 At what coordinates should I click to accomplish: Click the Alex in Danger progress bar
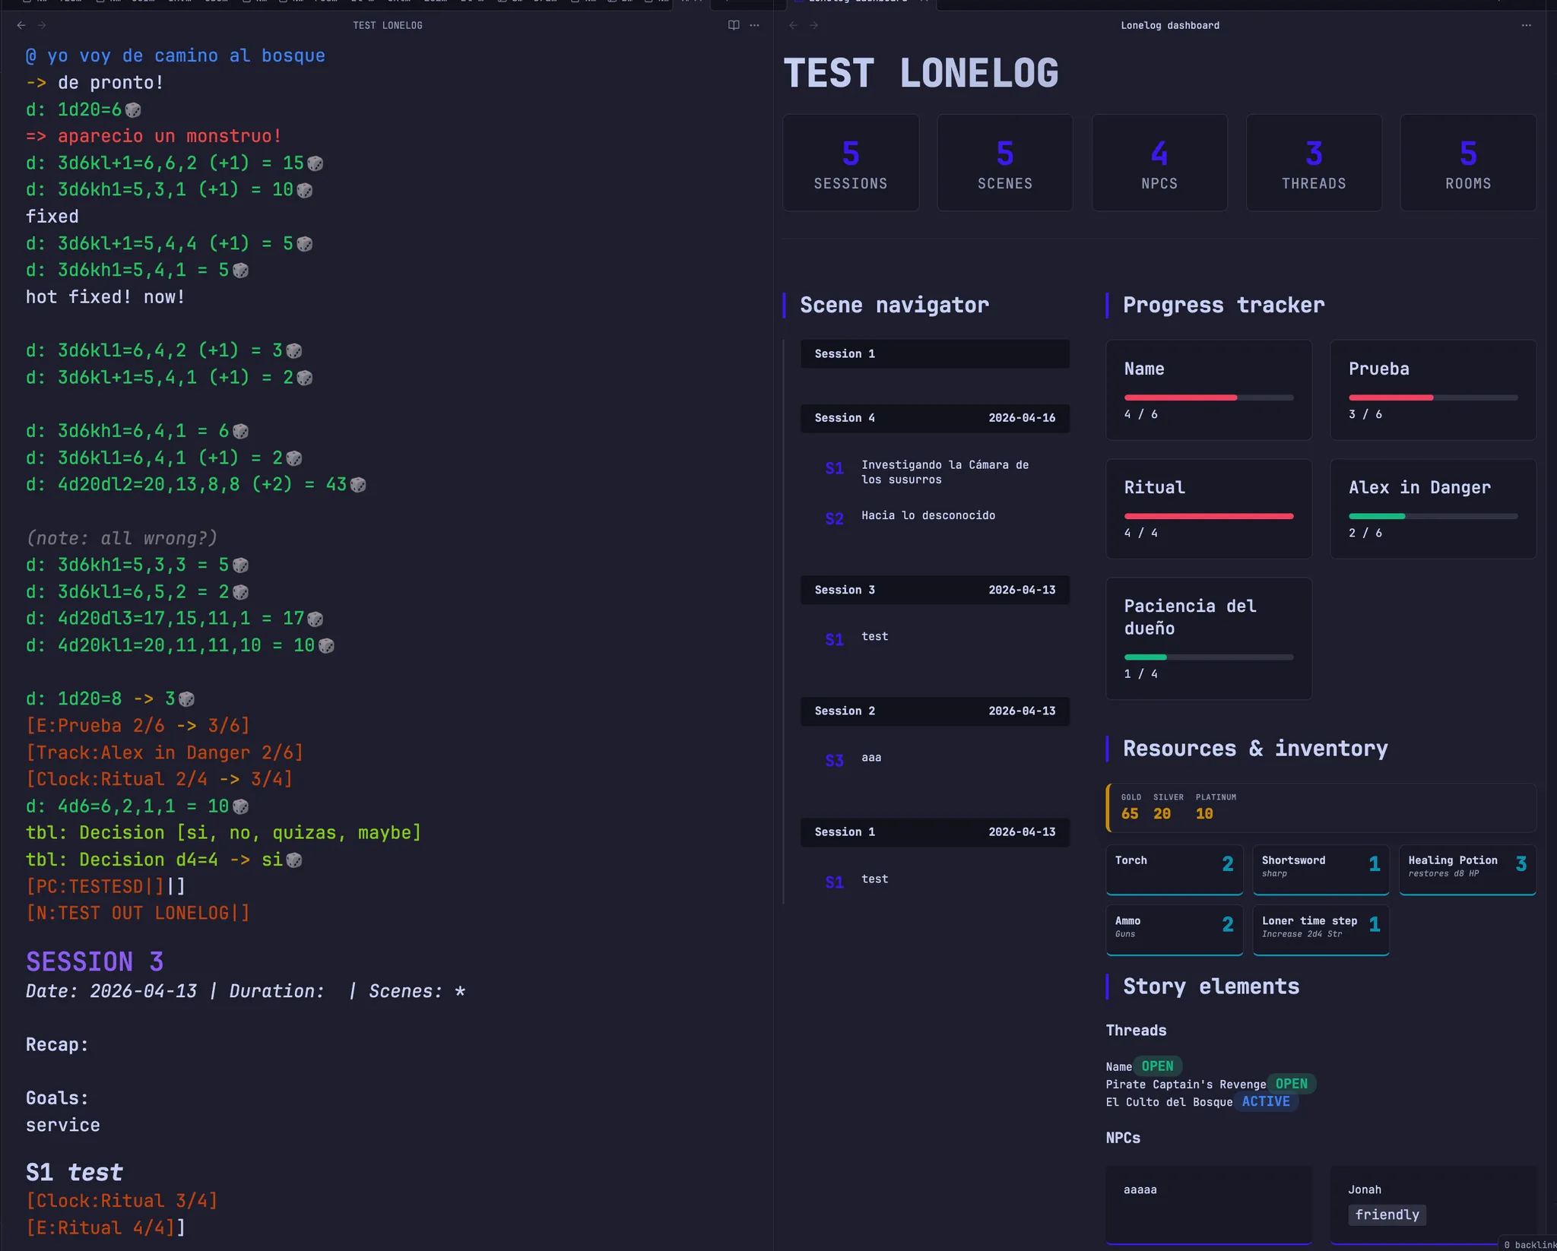1433,516
